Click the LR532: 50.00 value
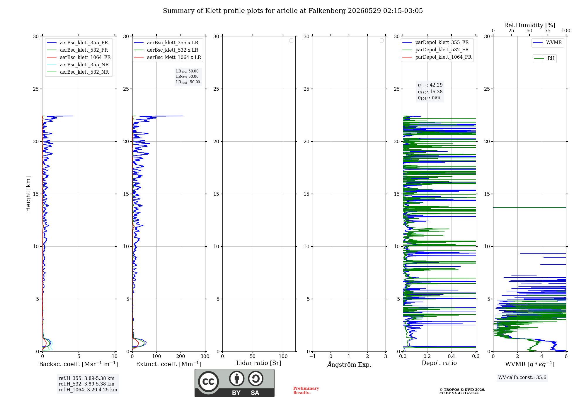This screenshot has height=399, width=586. coord(187,77)
